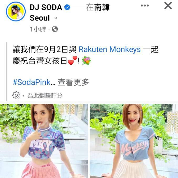
Task: Open the DJ SODA page name
Action: point(46,7)
